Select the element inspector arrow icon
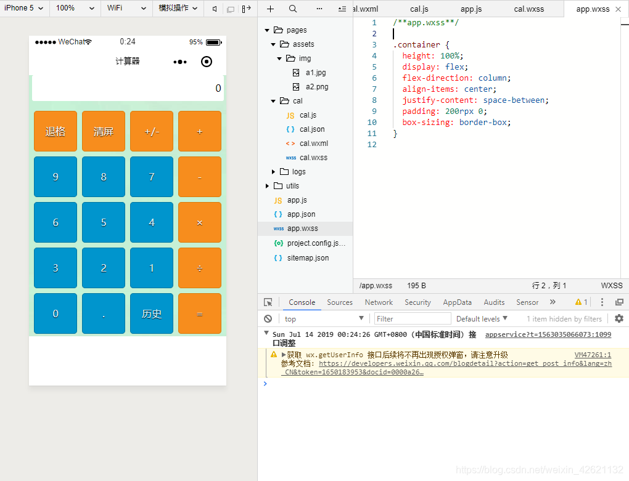The image size is (629, 481). click(x=268, y=302)
